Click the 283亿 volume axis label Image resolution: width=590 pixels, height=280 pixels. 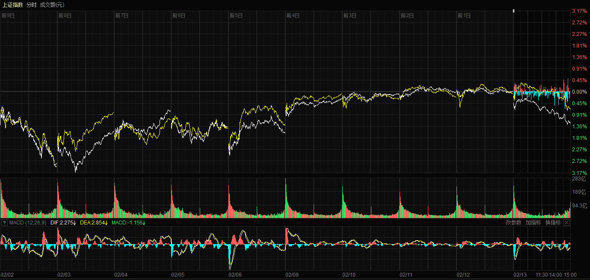pyautogui.click(x=580, y=179)
